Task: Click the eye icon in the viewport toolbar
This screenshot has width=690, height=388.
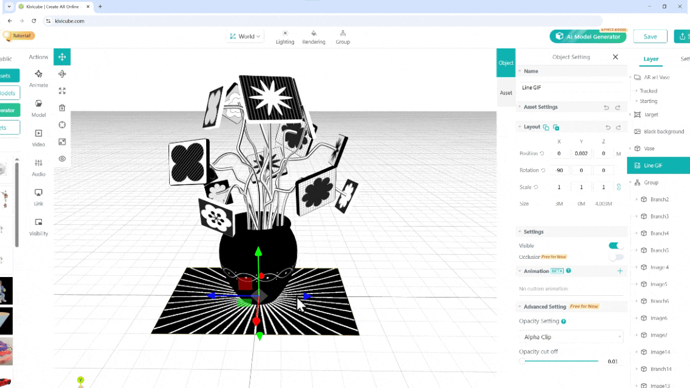Action: [x=62, y=159]
